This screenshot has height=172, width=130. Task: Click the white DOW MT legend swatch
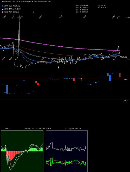(3, 9)
